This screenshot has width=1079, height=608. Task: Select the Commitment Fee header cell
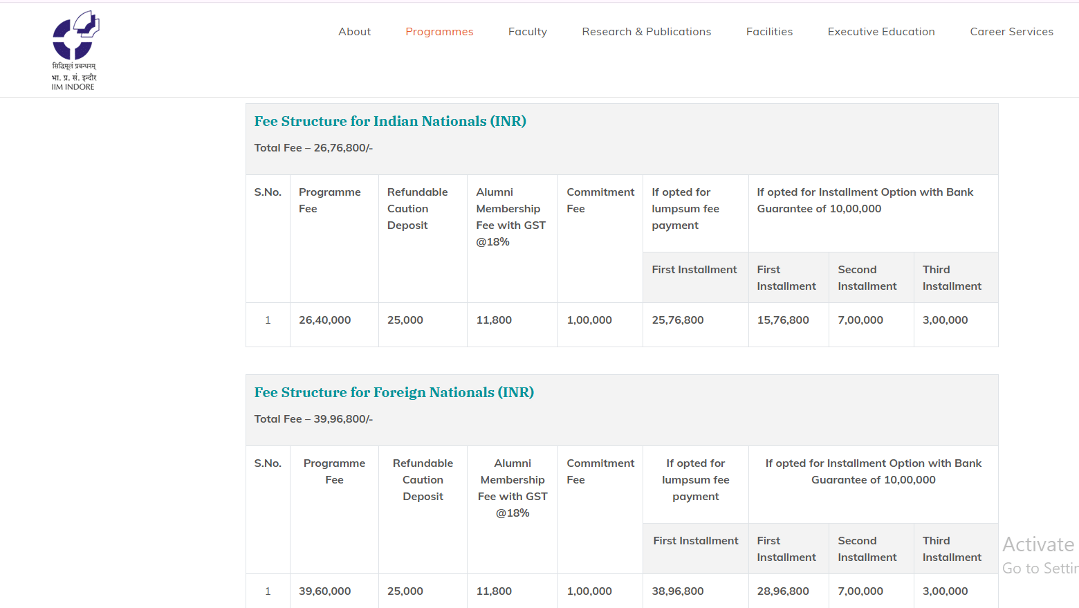click(x=600, y=200)
